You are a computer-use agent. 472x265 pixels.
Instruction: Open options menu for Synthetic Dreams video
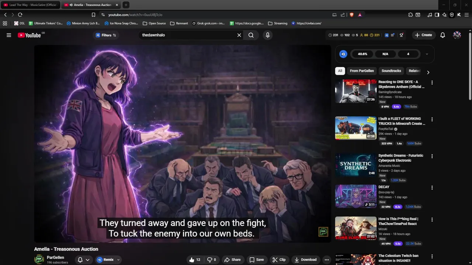[432, 156]
